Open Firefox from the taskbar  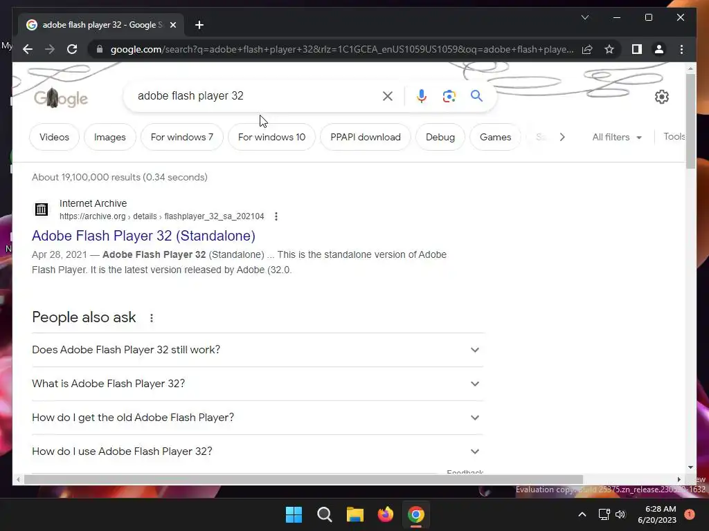point(385,514)
